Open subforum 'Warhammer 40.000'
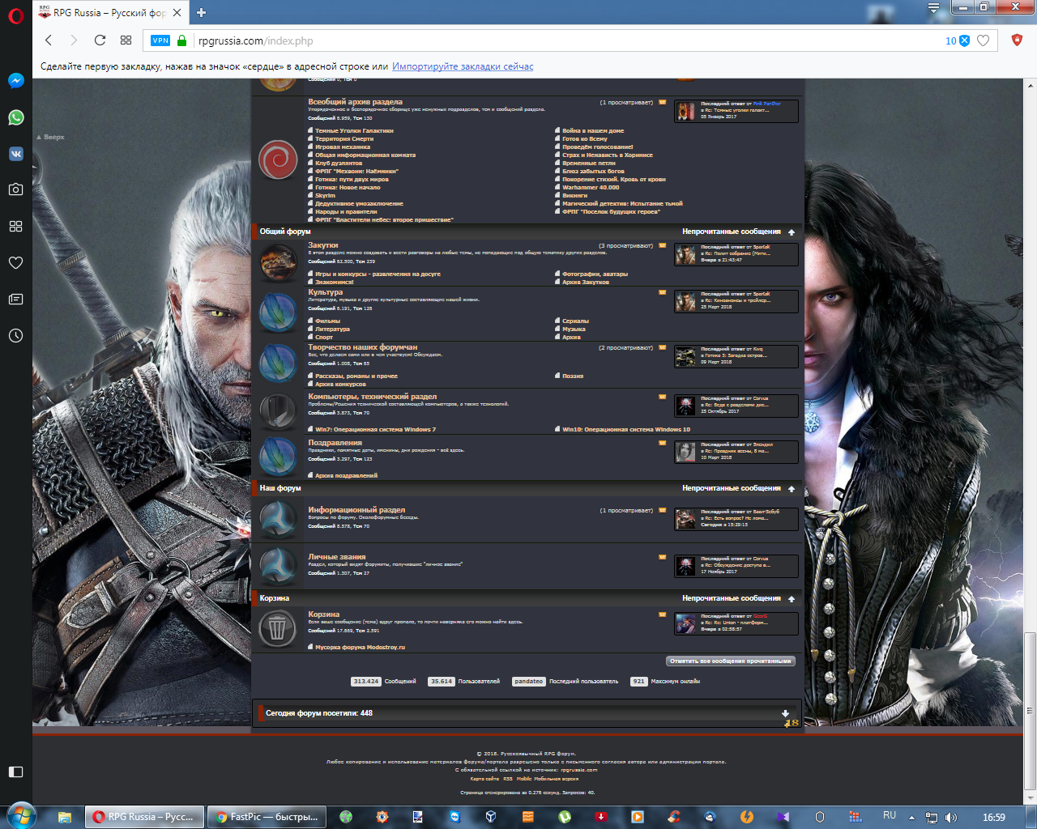Screen dimensions: 1037x829 (591, 188)
